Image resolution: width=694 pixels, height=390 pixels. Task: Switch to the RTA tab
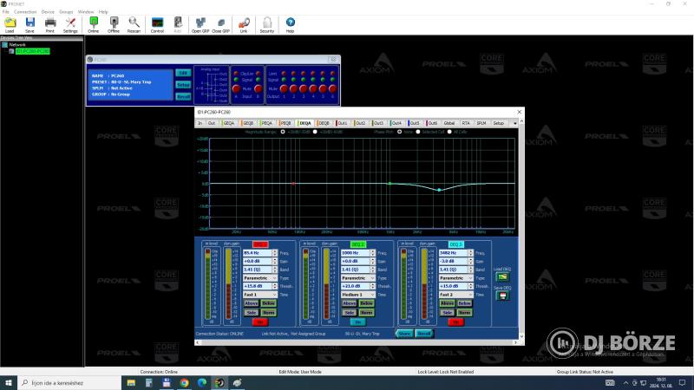click(466, 123)
